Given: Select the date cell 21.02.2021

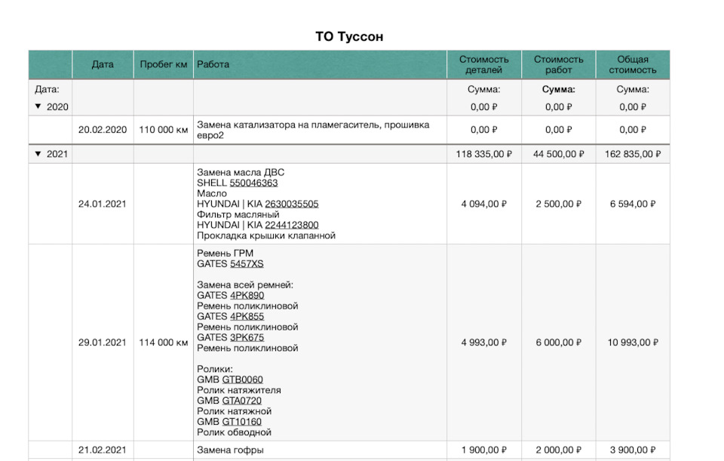Looking at the screenshot, I should coord(103,450).
